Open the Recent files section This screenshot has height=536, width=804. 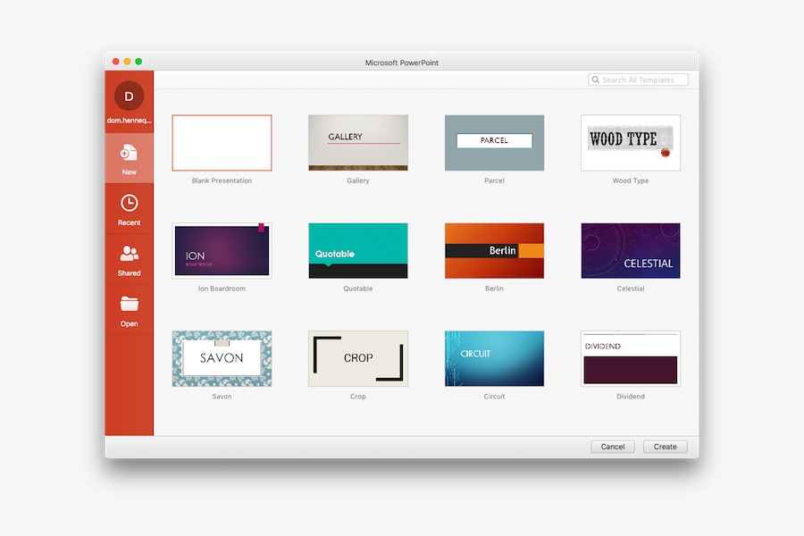129,208
